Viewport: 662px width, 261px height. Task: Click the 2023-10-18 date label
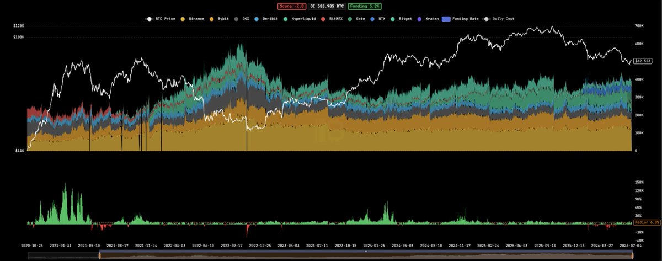tap(346, 245)
